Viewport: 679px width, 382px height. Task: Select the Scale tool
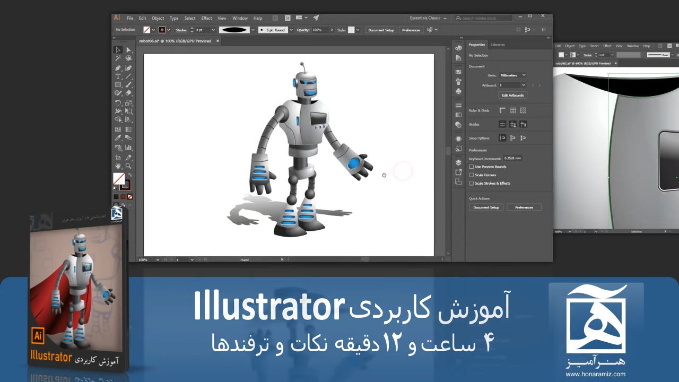click(x=128, y=103)
